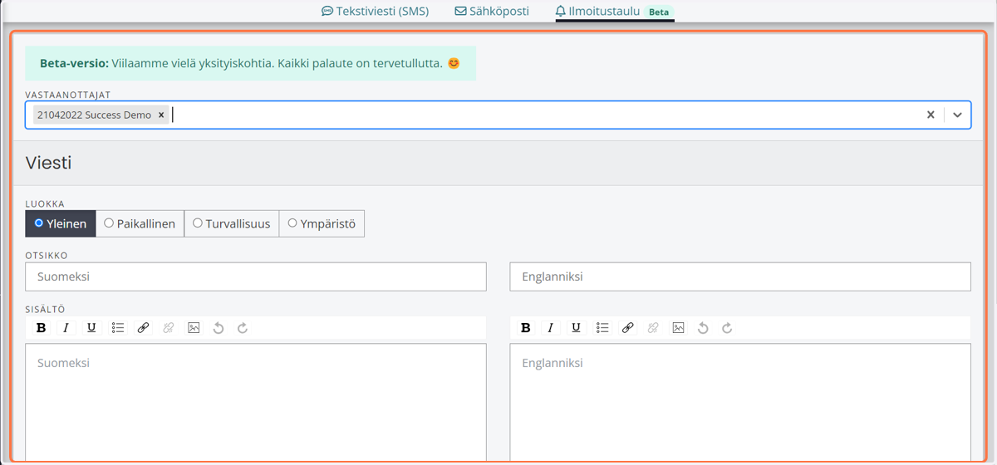The image size is (997, 465).
Task: Insert image in English editor
Action: tap(678, 328)
